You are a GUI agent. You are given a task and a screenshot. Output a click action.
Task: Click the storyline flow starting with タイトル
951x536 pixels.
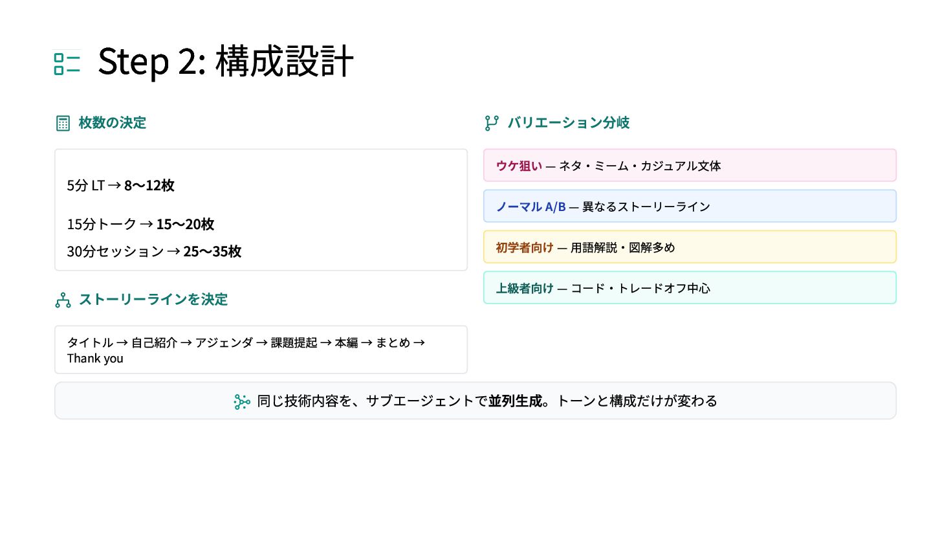tap(246, 343)
